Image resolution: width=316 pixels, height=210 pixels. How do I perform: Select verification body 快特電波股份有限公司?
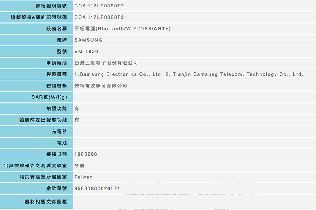pos(101,86)
